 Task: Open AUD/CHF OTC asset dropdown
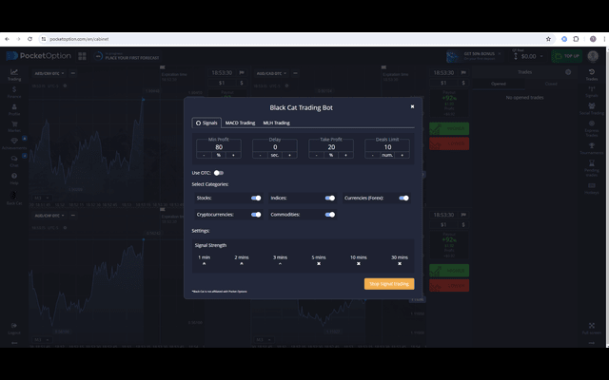pos(49,216)
